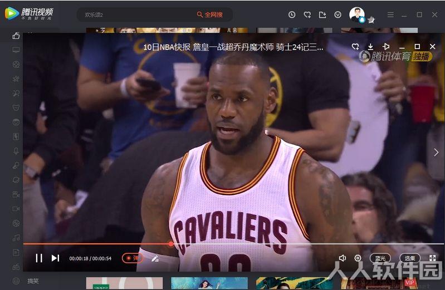Image resolution: width=445 pixels, height=290 pixels.
Task: Select the document page icon in sidebar
Action: [x=16, y=252]
